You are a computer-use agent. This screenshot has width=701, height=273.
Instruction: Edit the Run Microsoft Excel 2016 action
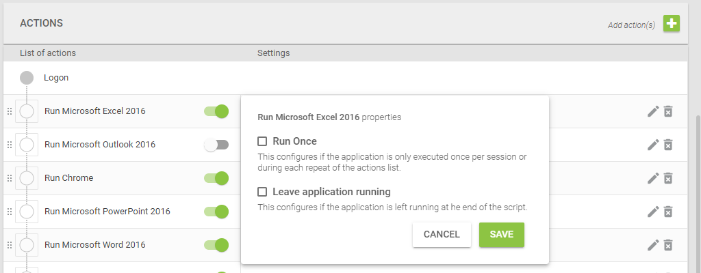coord(653,111)
